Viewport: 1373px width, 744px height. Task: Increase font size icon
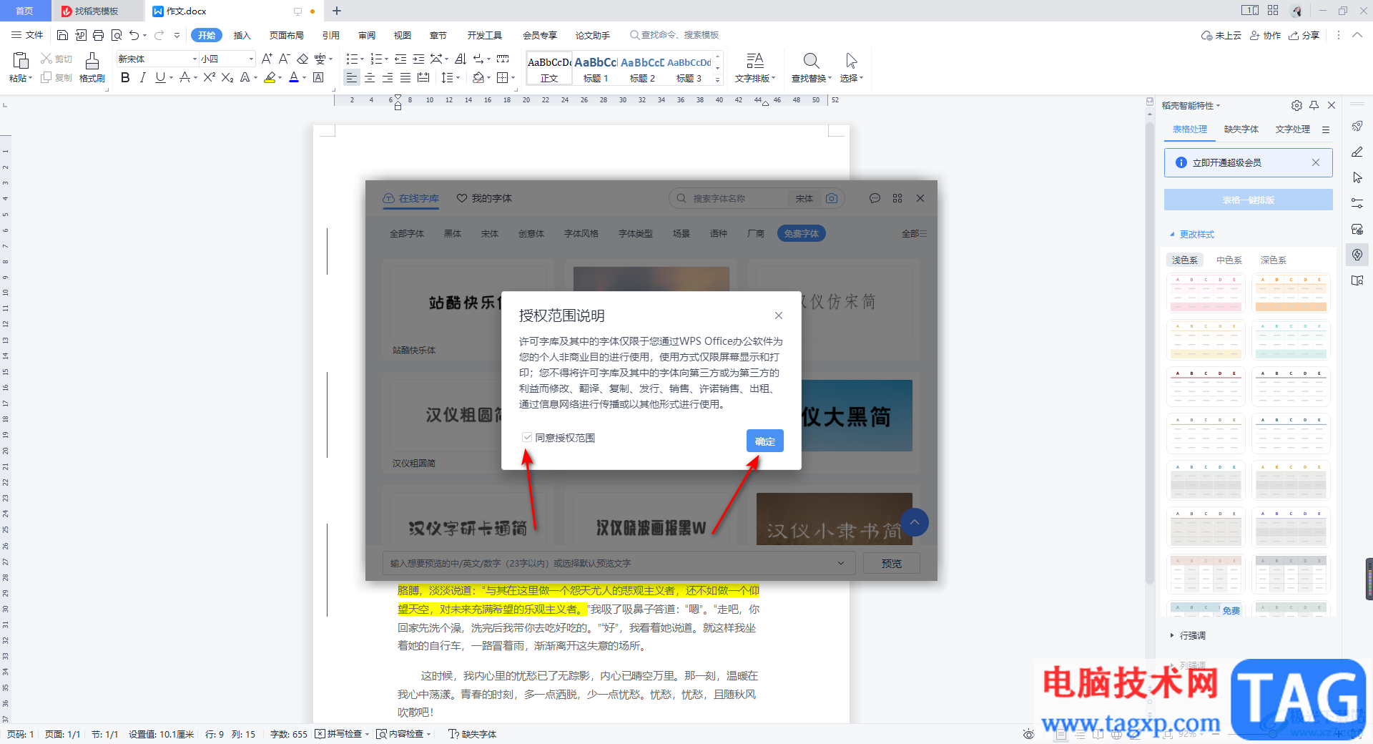click(266, 59)
